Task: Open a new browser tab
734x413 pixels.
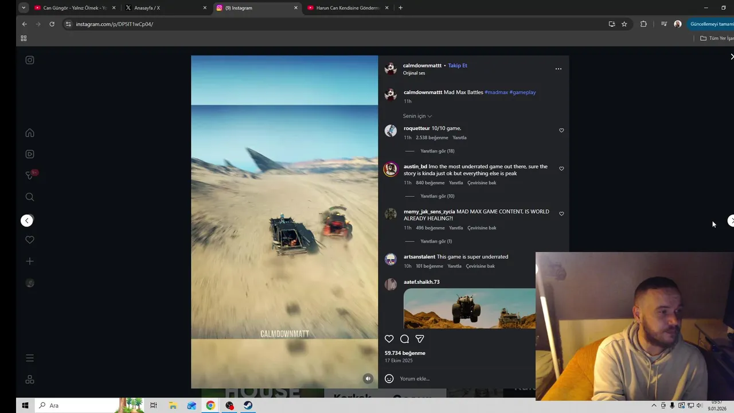Action: click(x=400, y=8)
